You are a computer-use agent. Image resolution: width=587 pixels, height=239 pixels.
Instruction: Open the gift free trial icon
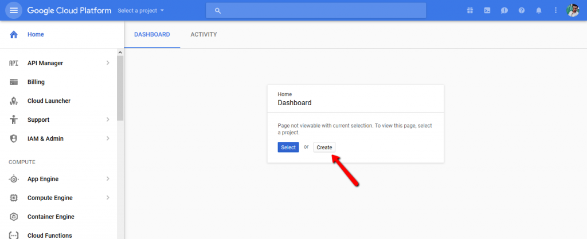(x=470, y=10)
